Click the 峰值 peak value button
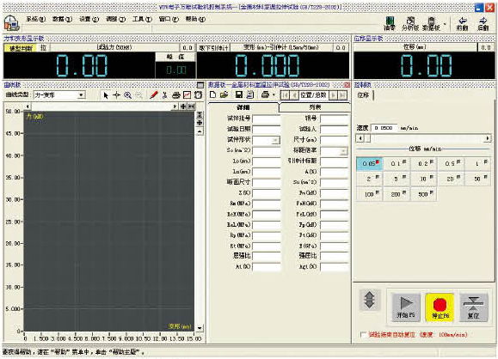The height and width of the screenshot is (359, 498). 175,57
